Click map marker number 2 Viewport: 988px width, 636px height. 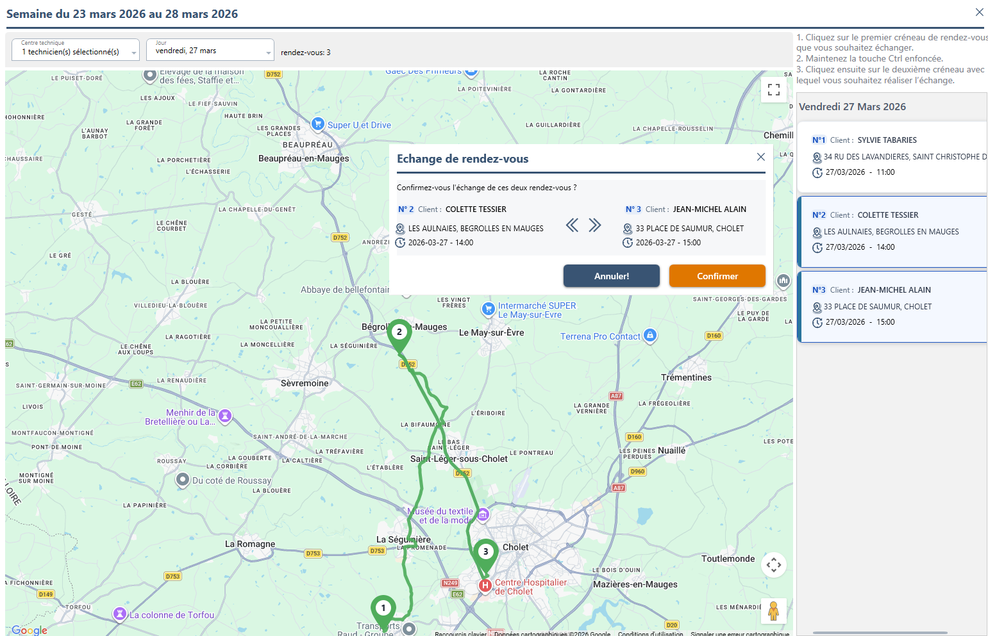[399, 336]
